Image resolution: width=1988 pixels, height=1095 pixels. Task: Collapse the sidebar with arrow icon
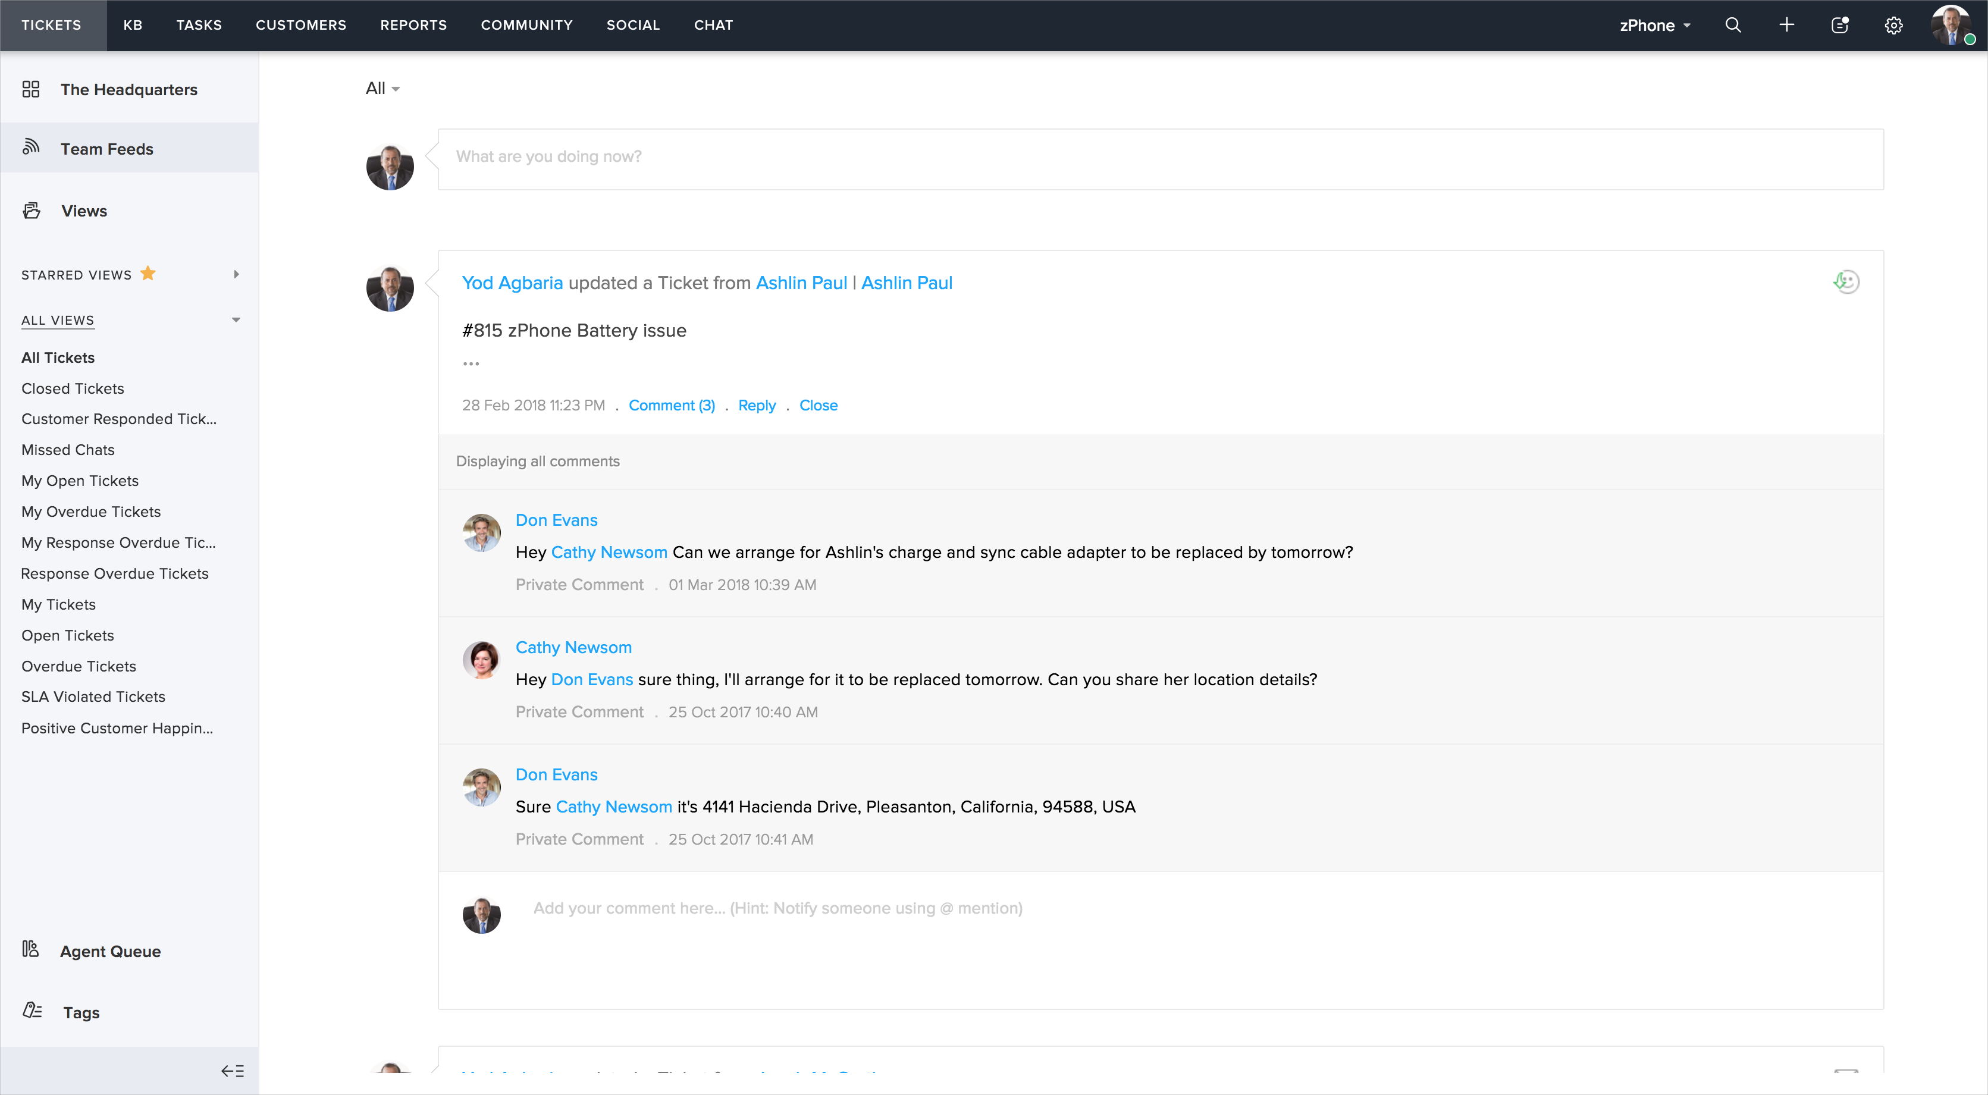233,1070
